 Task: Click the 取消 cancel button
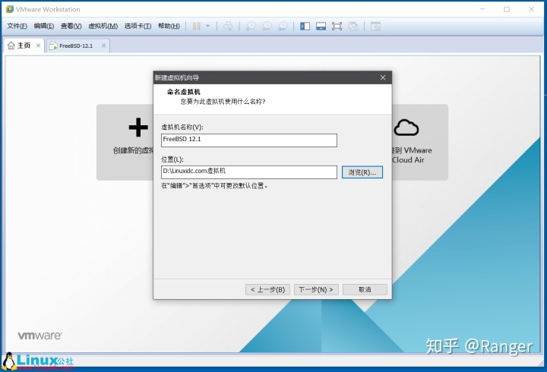coord(365,289)
